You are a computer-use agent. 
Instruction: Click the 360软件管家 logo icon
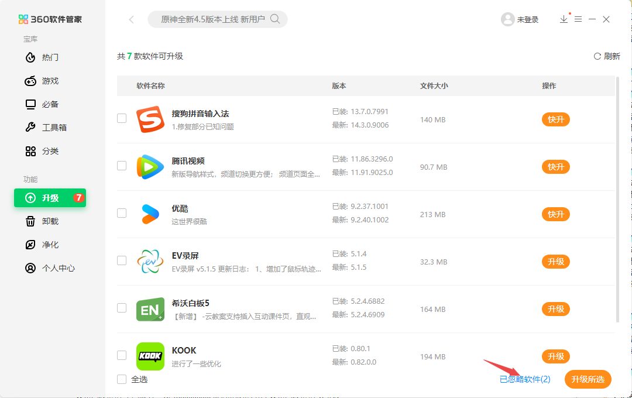tap(23, 19)
